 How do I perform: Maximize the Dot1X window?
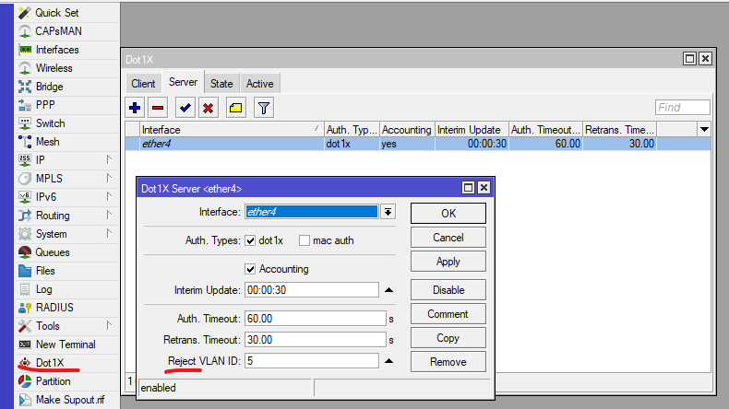[689, 59]
